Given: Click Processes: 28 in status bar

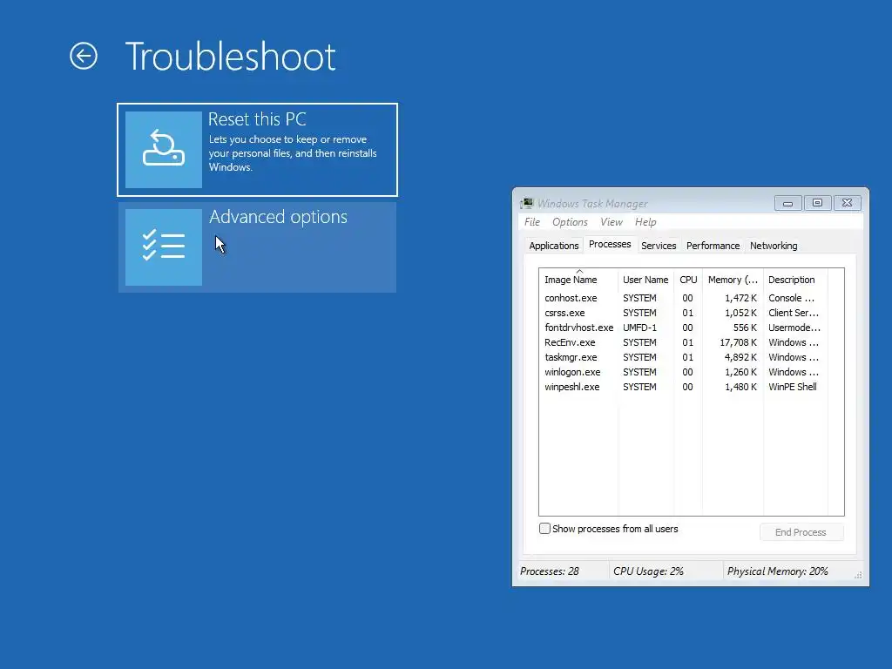Looking at the screenshot, I should coord(550,571).
